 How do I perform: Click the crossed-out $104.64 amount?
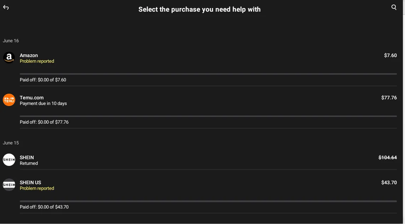tap(387, 157)
